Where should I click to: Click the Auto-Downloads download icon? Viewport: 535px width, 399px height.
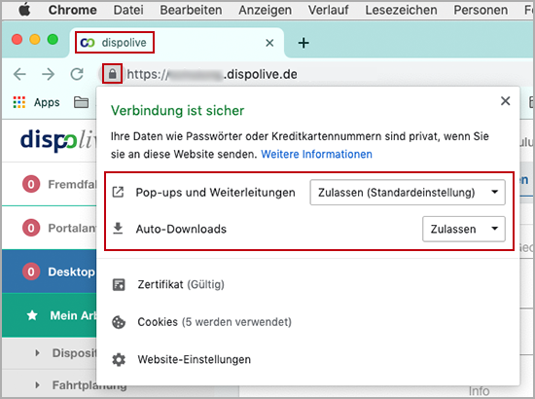point(118,229)
